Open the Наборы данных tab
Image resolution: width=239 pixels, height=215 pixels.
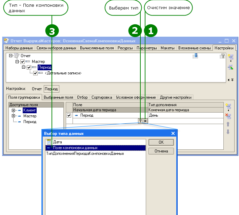[19, 48]
